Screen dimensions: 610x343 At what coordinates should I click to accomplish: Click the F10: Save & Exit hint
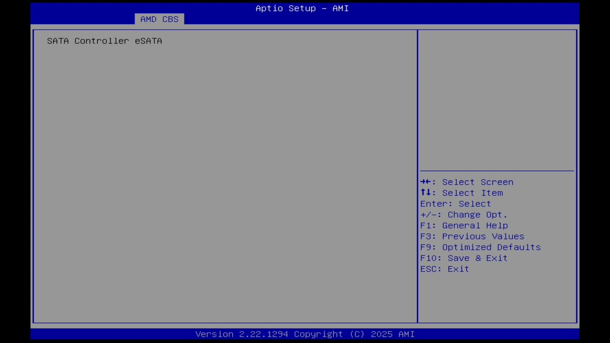[x=463, y=258]
